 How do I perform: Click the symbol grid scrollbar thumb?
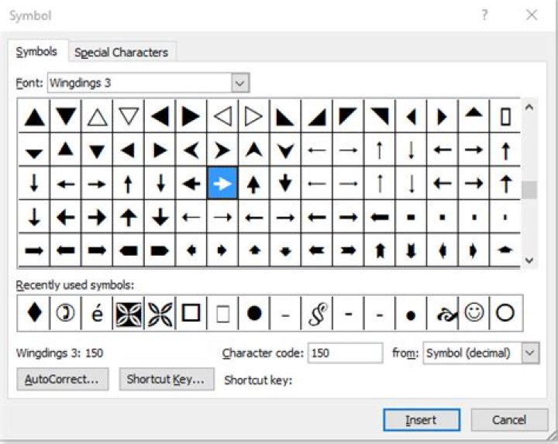click(529, 191)
